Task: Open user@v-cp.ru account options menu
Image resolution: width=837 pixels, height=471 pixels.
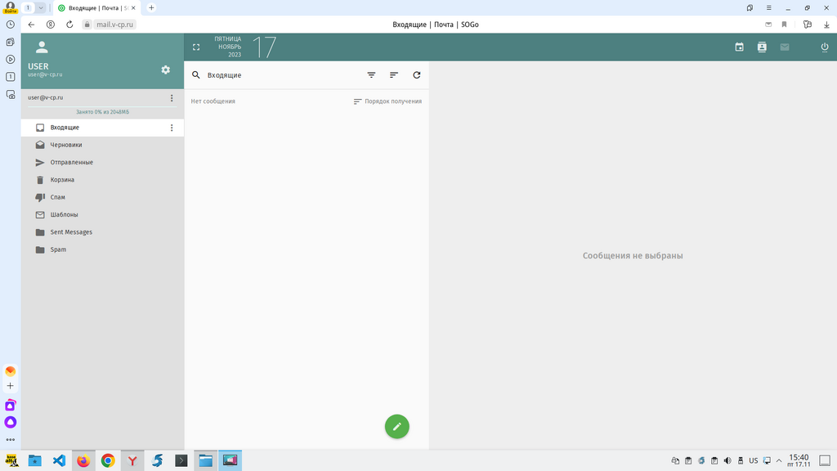Action: [x=172, y=98]
